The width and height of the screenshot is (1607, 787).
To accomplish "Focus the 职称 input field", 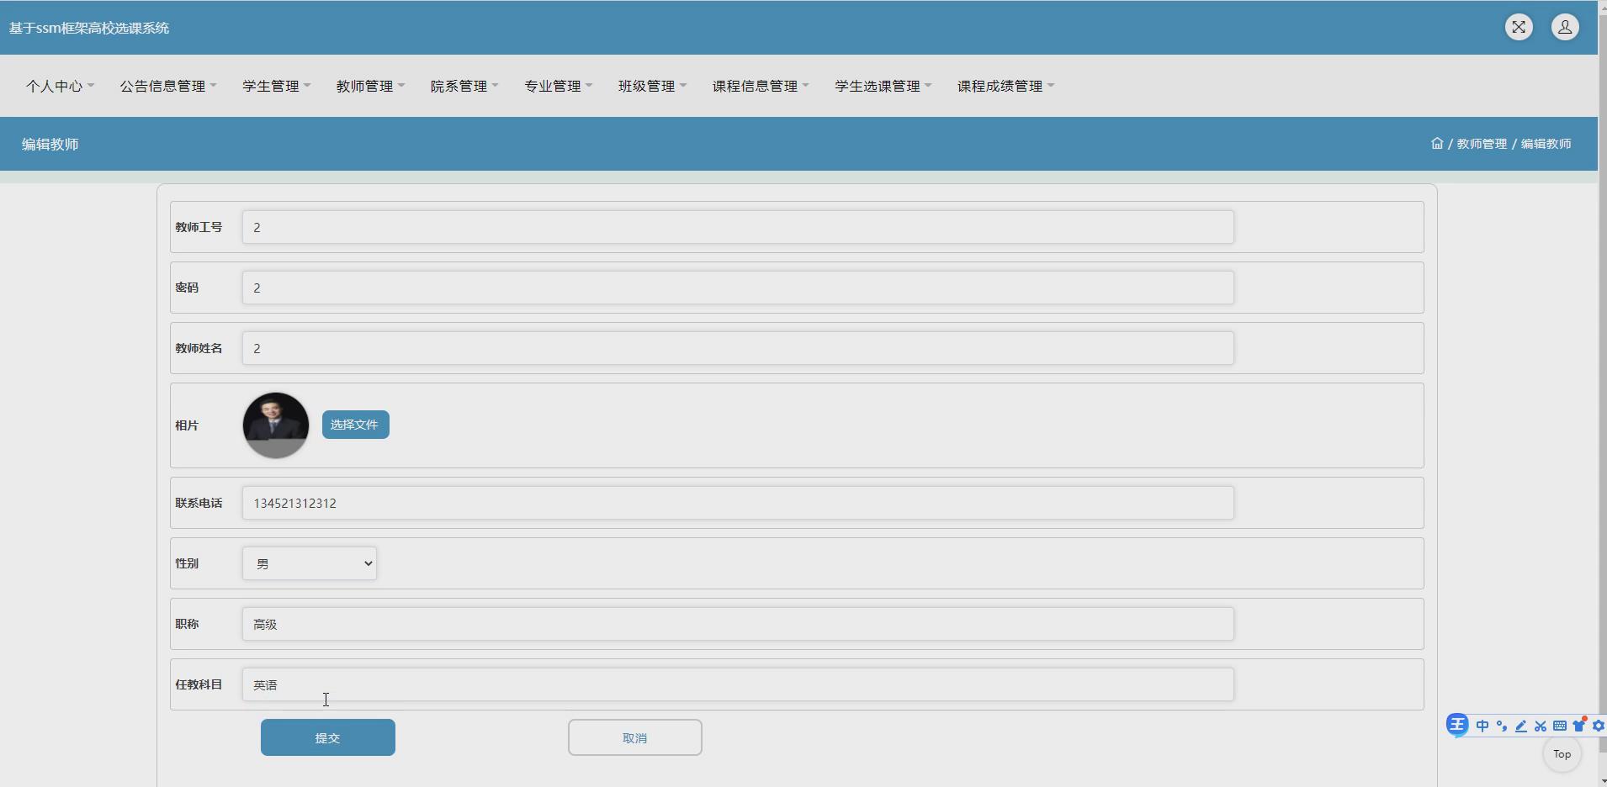I will click(x=738, y=624).
